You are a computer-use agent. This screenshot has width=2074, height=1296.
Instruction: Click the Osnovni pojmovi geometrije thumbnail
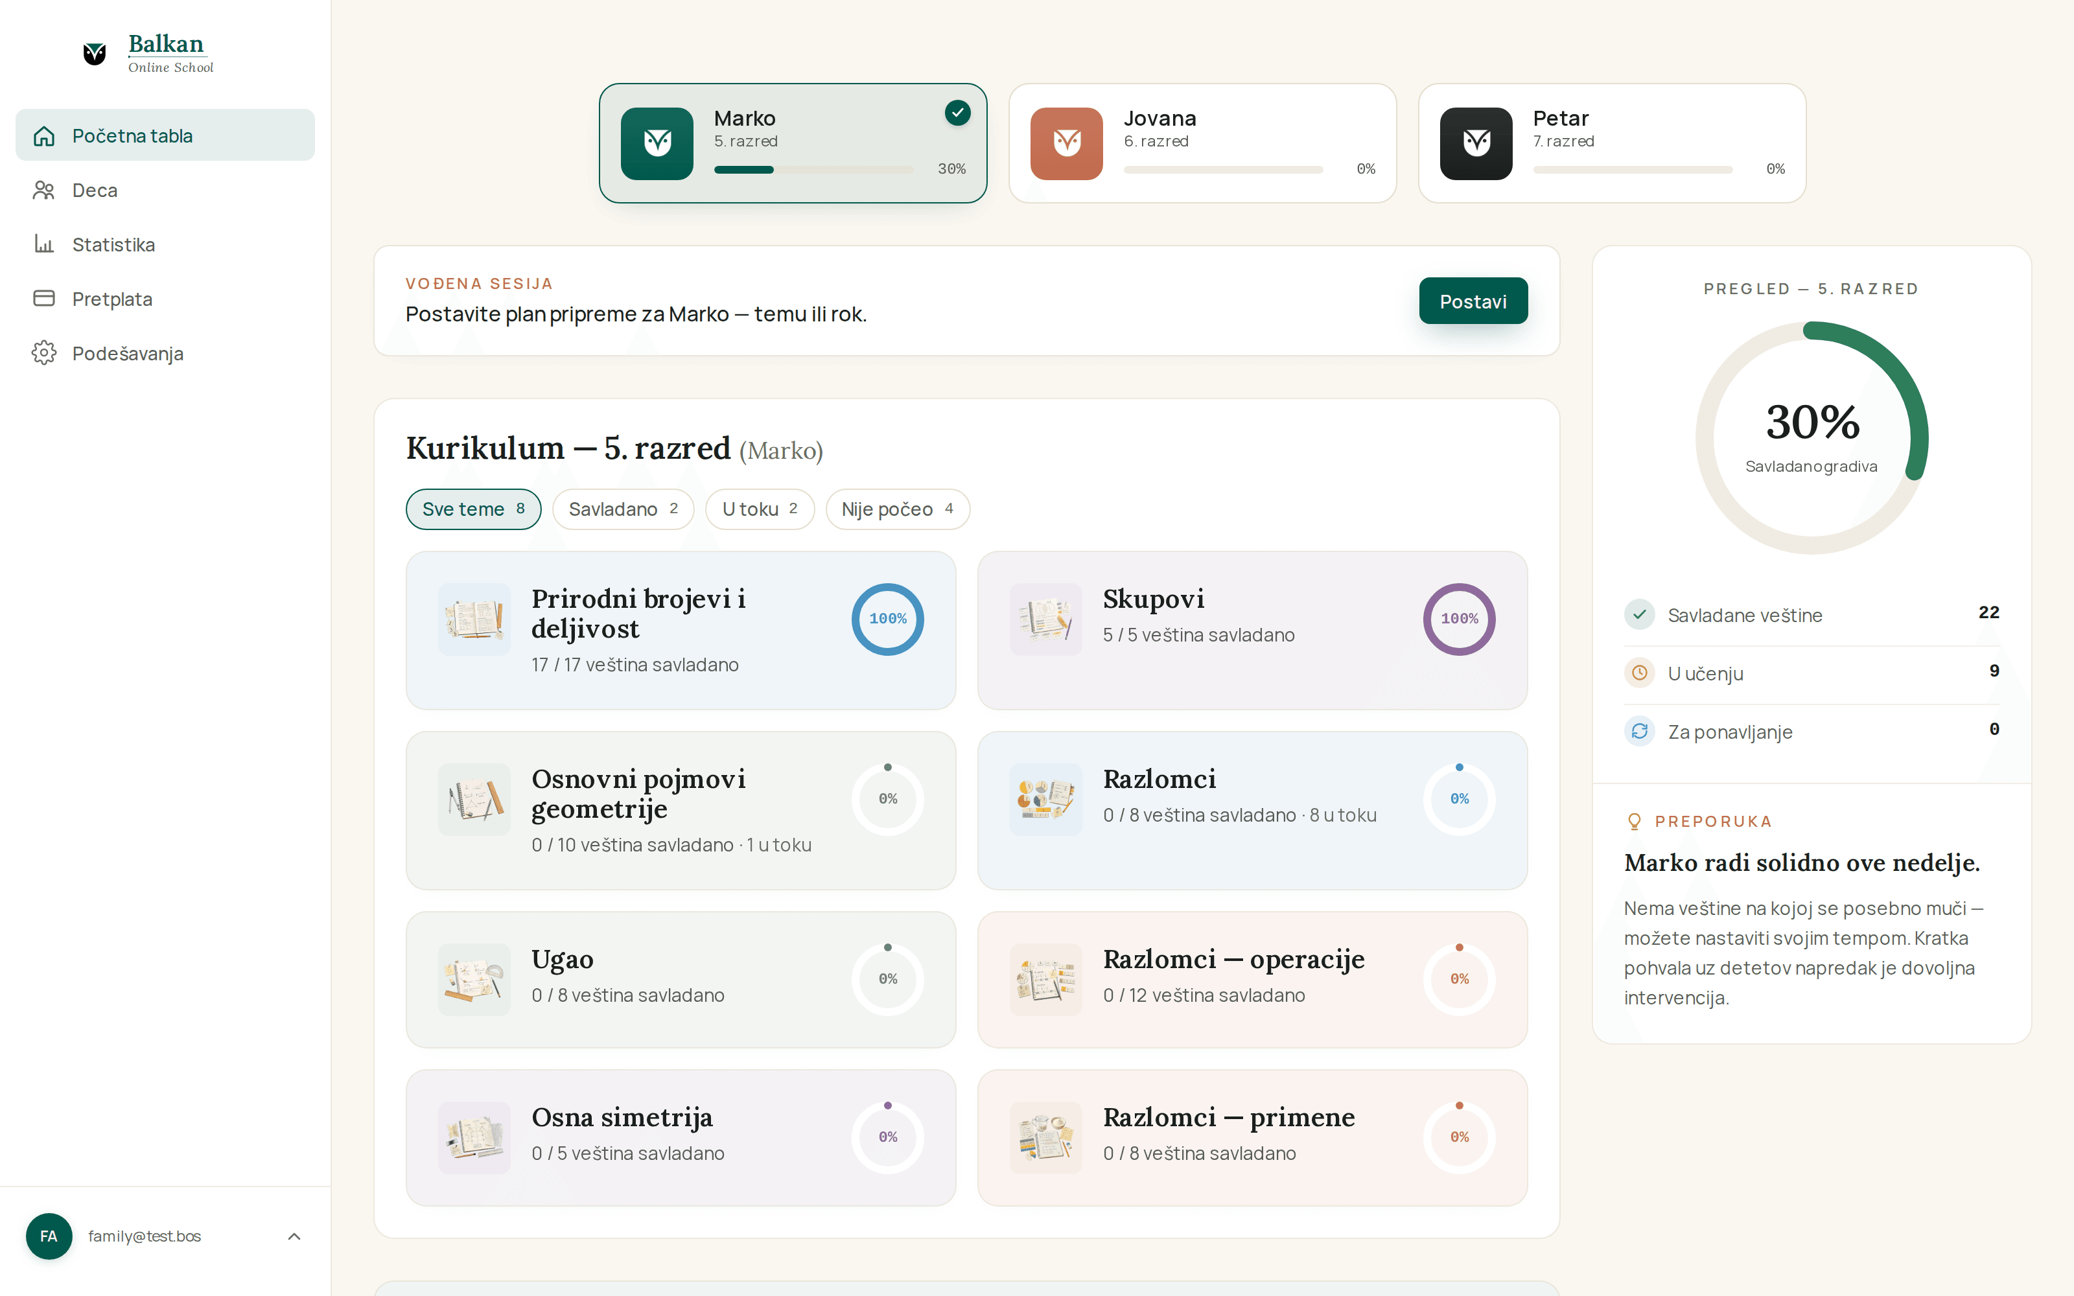point(474,799)
